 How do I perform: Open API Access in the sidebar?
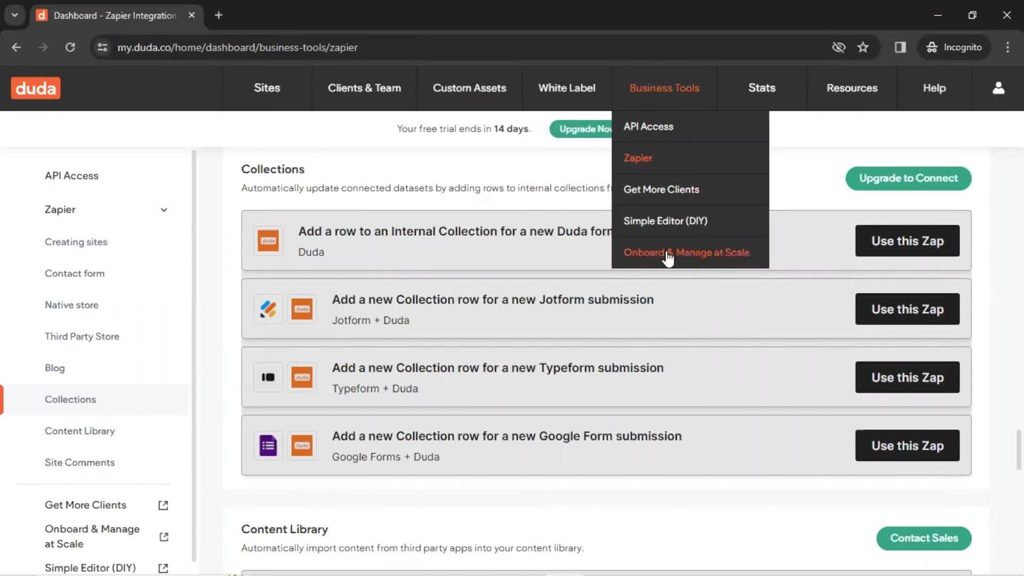click(x=71, y=176)
